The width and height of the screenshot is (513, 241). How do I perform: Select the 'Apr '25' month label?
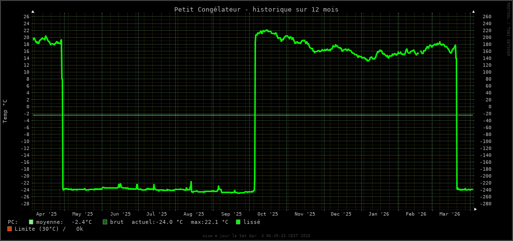pyautogui.click(x=47, y=214)
